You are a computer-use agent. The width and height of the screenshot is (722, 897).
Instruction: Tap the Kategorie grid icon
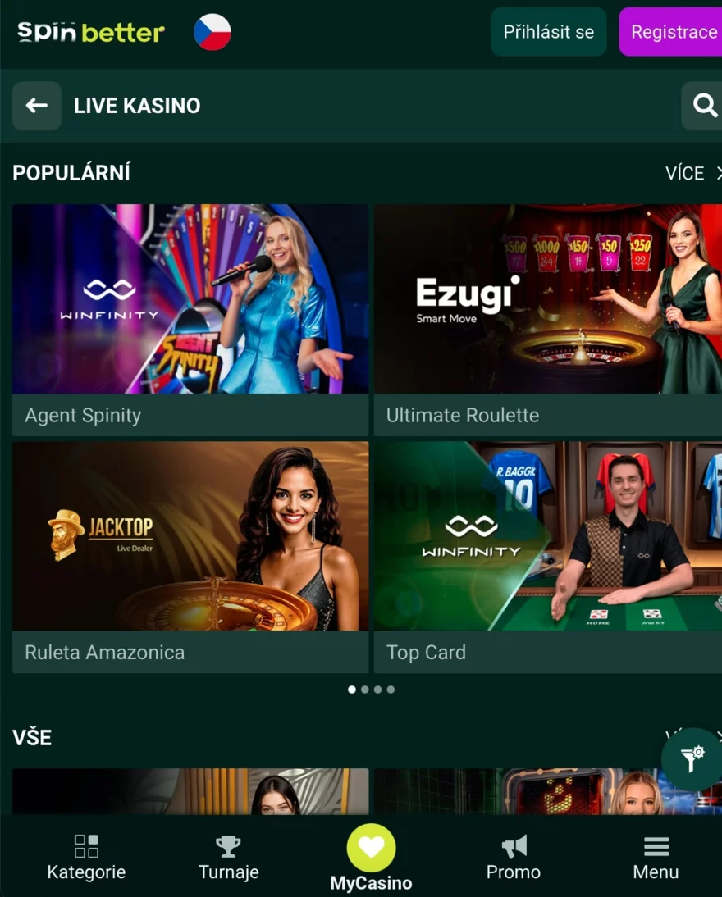point(86,846)
